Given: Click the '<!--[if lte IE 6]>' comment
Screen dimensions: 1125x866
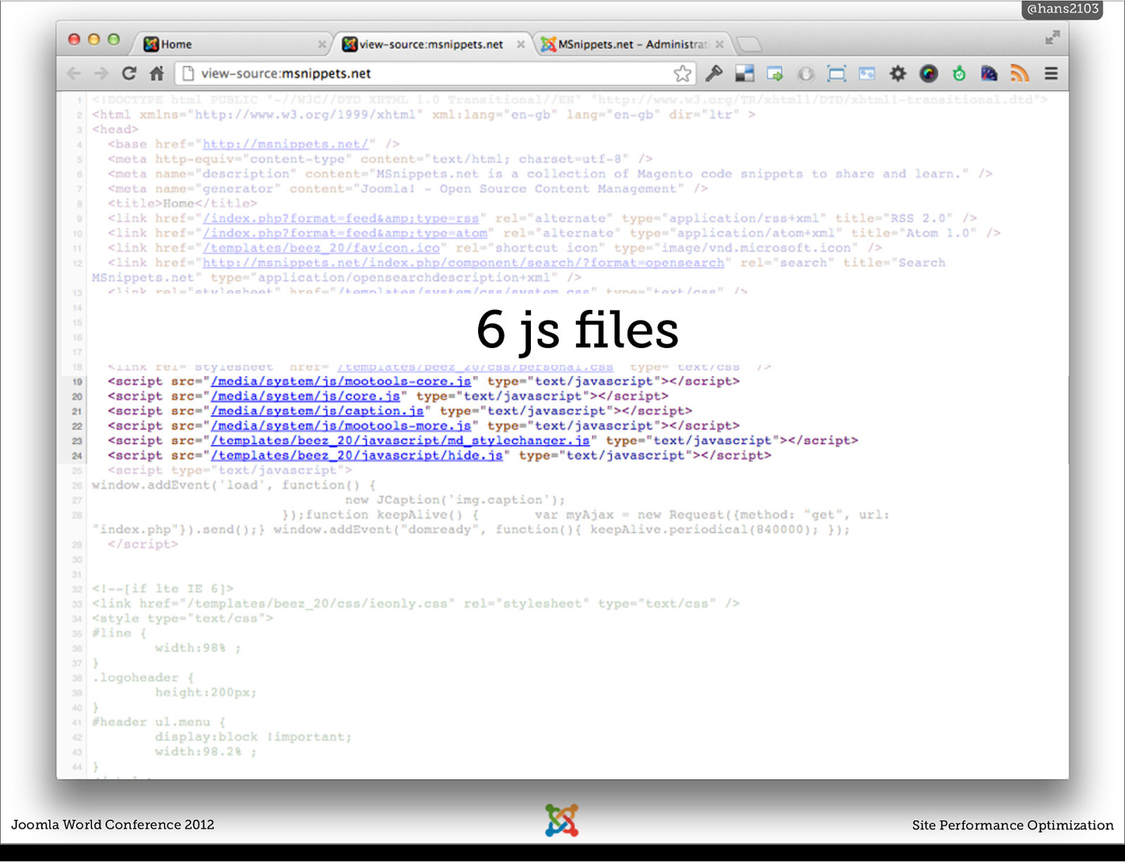Looking at the screenshot, I should [162, 588].
